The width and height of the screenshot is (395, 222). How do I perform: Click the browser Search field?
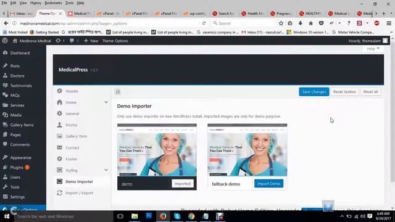click(x=243, y=23)
